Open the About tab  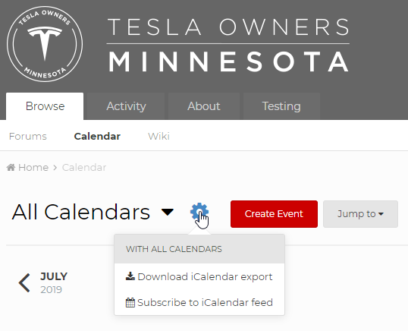(204, 106)
